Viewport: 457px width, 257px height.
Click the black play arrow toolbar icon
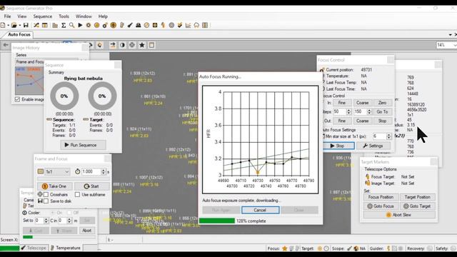pyautogui.click(x=80, y=26)
